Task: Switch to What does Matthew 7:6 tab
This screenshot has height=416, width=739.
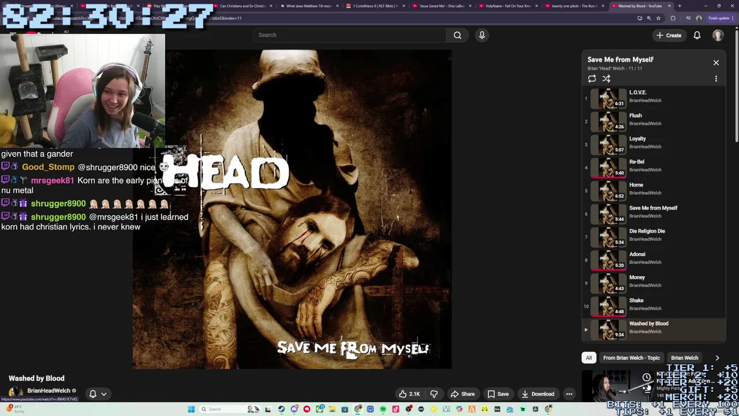Action: (x=308, y=6)
